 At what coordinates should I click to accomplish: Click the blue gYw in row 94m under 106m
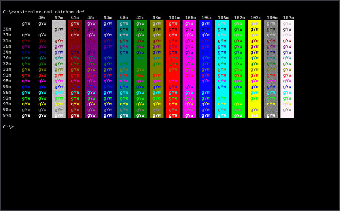pos(222,87)
